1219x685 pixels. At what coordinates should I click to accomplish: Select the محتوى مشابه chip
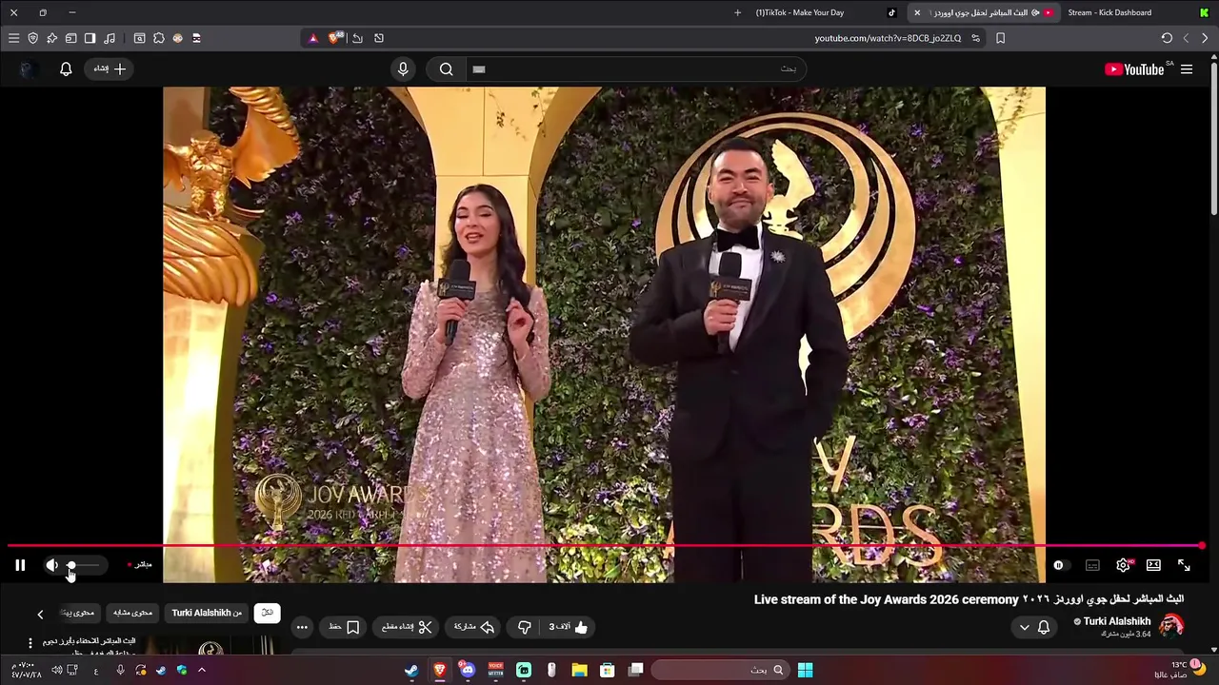click(x=132, y=613)
